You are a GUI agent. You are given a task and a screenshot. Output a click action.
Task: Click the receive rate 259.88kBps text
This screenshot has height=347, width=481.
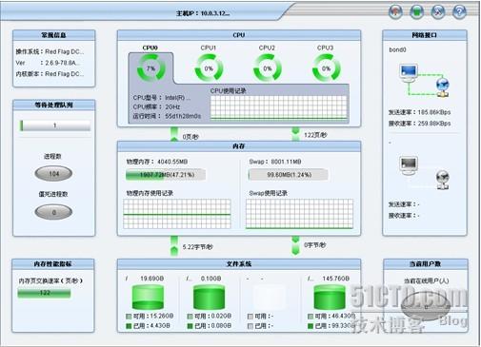click(420, 124)
